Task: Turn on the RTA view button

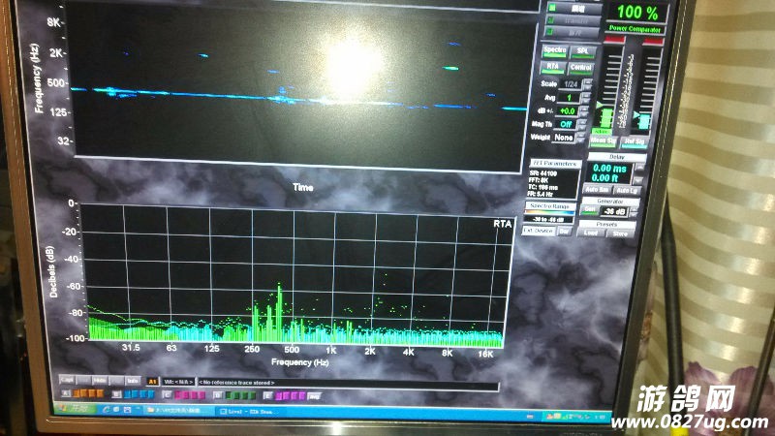Action: pos(553,68)
